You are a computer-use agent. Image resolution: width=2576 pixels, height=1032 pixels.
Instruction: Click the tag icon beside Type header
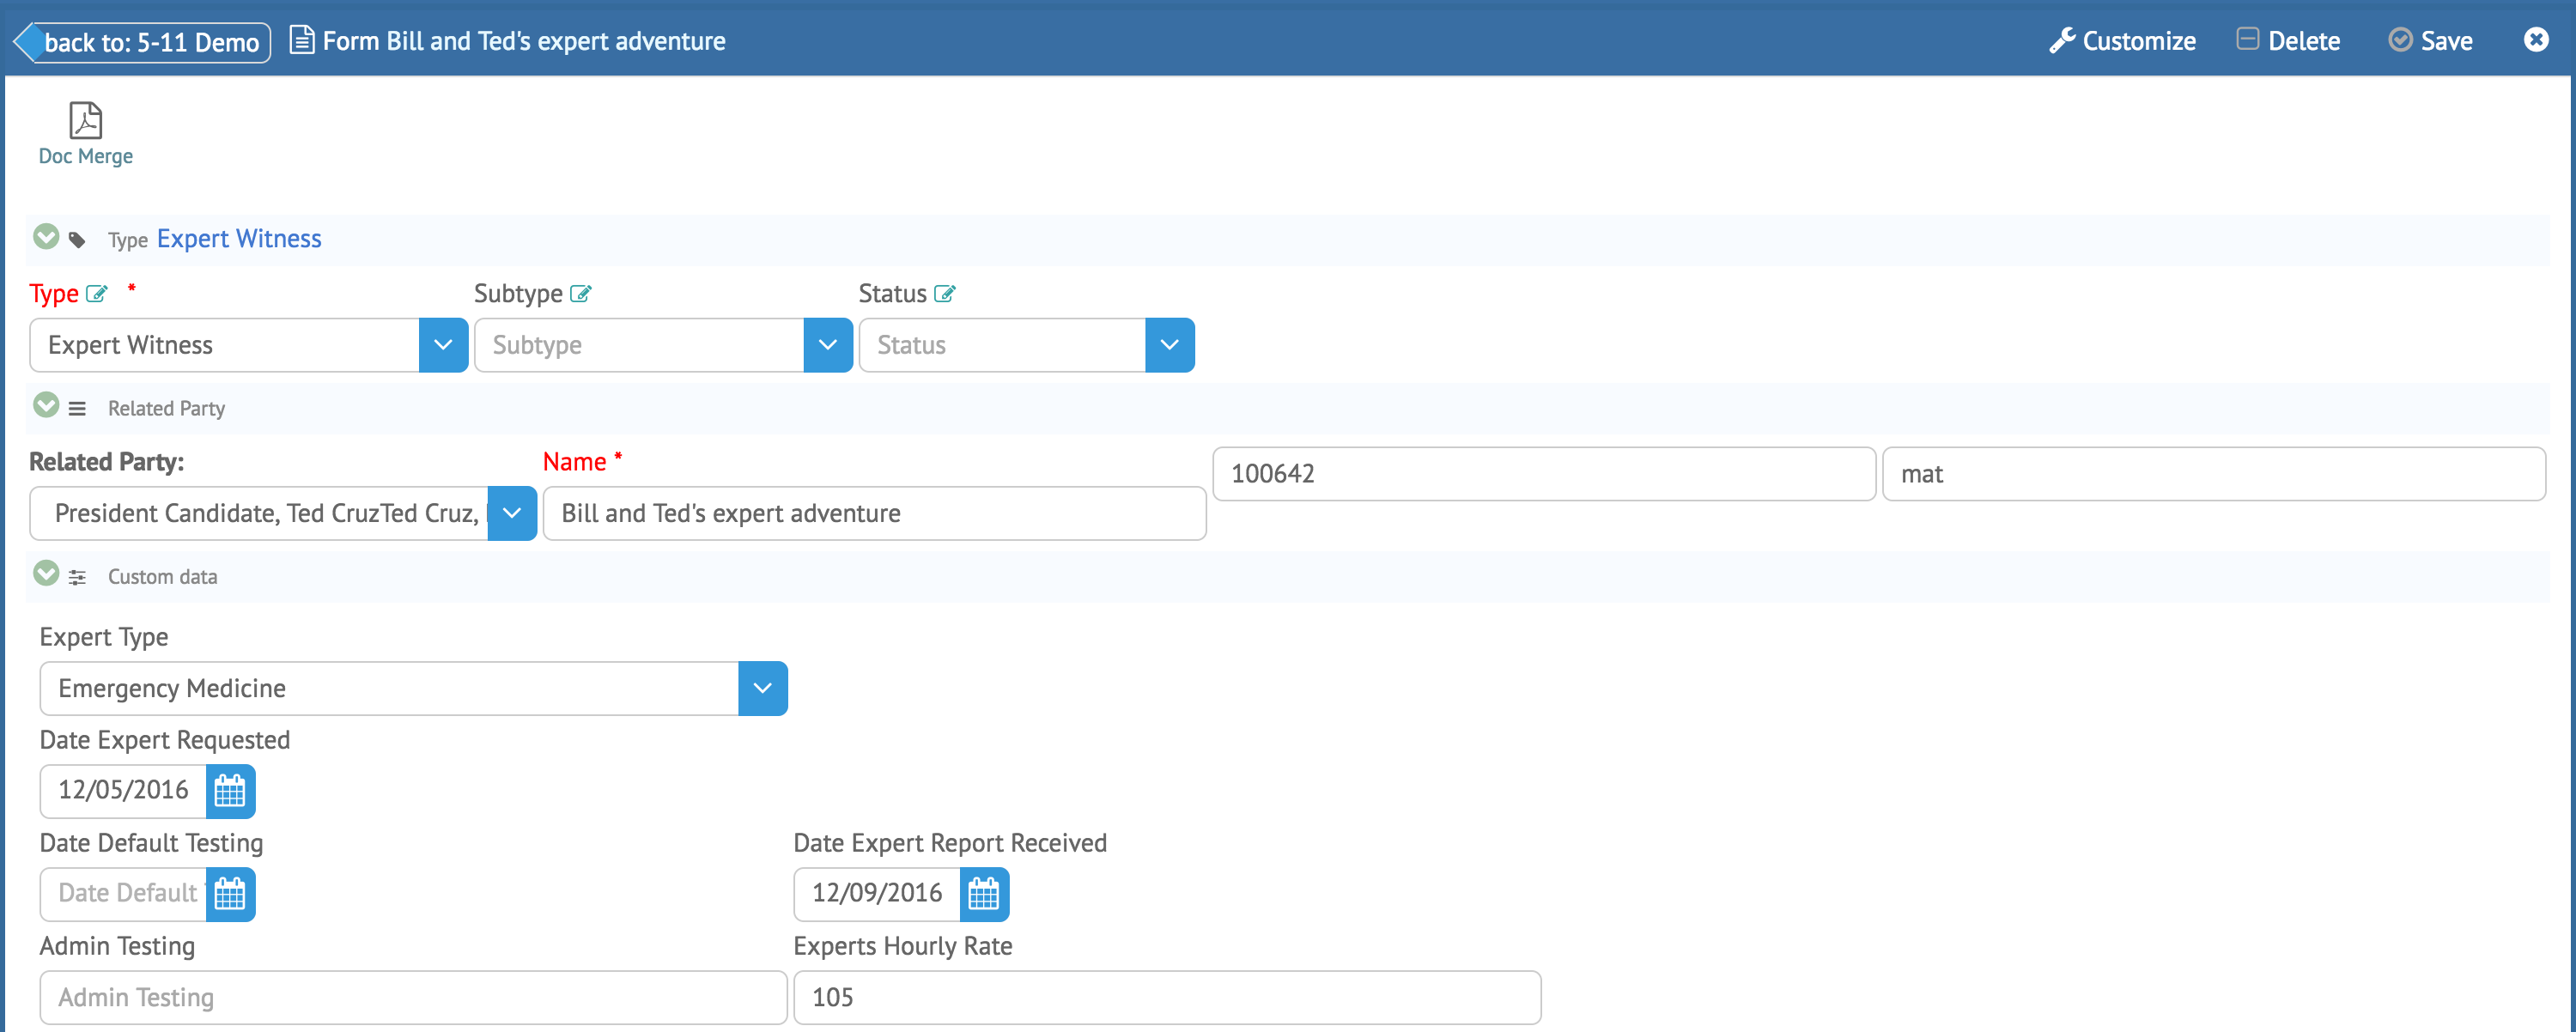coord(77,240)
